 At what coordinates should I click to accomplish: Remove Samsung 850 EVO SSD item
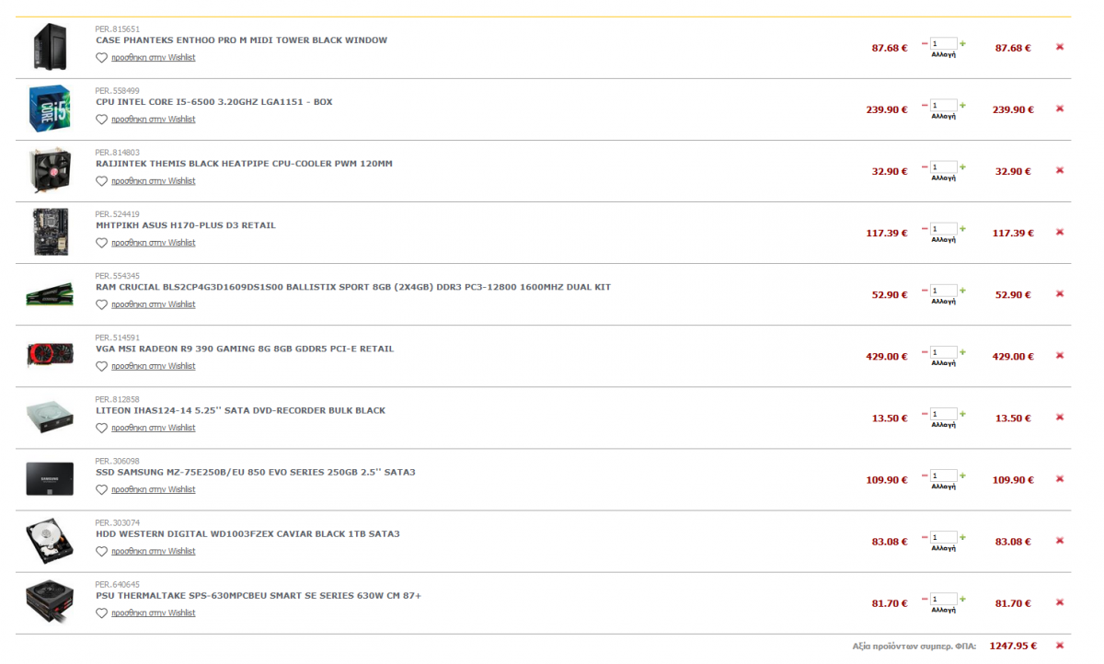click(x=1060, y=478)
